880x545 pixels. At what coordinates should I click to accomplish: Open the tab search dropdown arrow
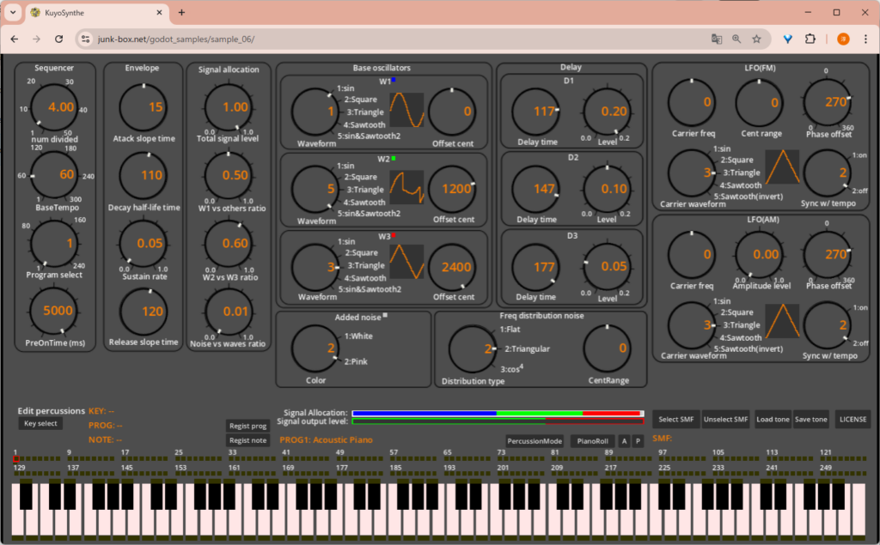click(x=12, y=13)
